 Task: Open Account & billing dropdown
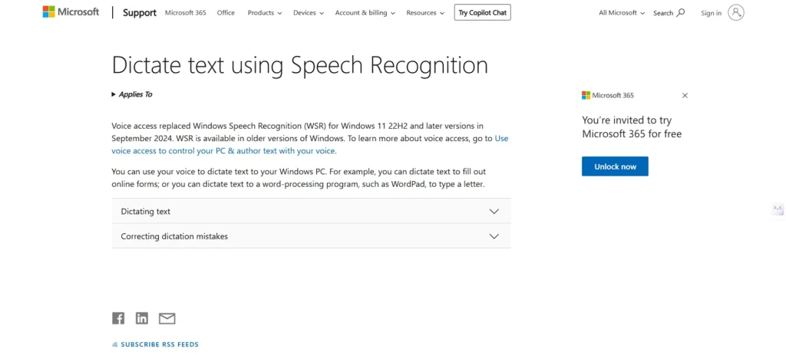[365, 13]
